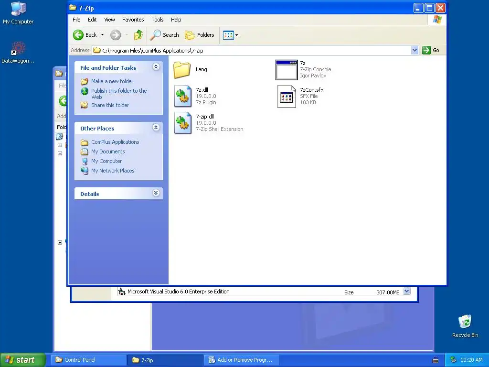Click Make a new folder link
This screenshot has width=489, height=367.
[112, 81]
